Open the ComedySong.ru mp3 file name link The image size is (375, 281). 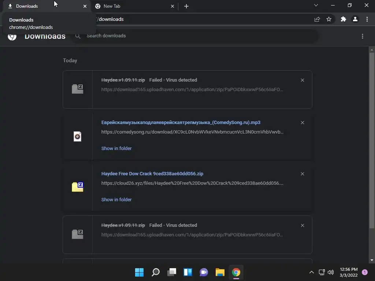(181, 122)
